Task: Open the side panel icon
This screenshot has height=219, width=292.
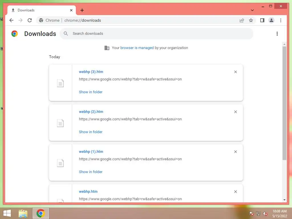Action: tap(262, 20)
